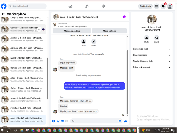This screenshot has width=177, height=133.
Task: Click the back arrow beside Marketplace
Action: pos(3,14)
